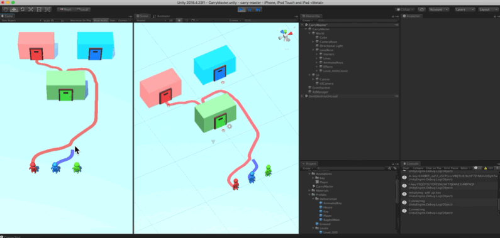Click the Play mode button

coord(242,9)
